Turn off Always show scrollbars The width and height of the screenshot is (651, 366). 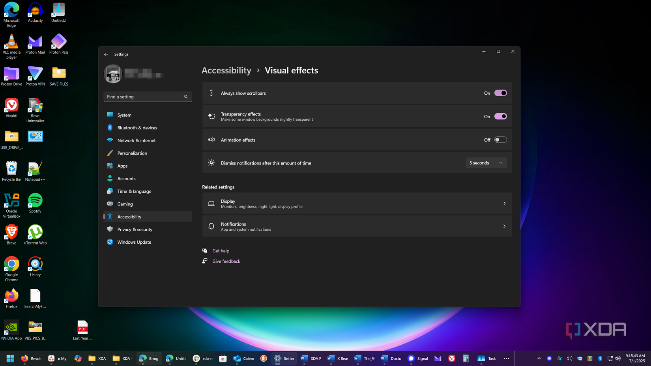click(500, 93)
